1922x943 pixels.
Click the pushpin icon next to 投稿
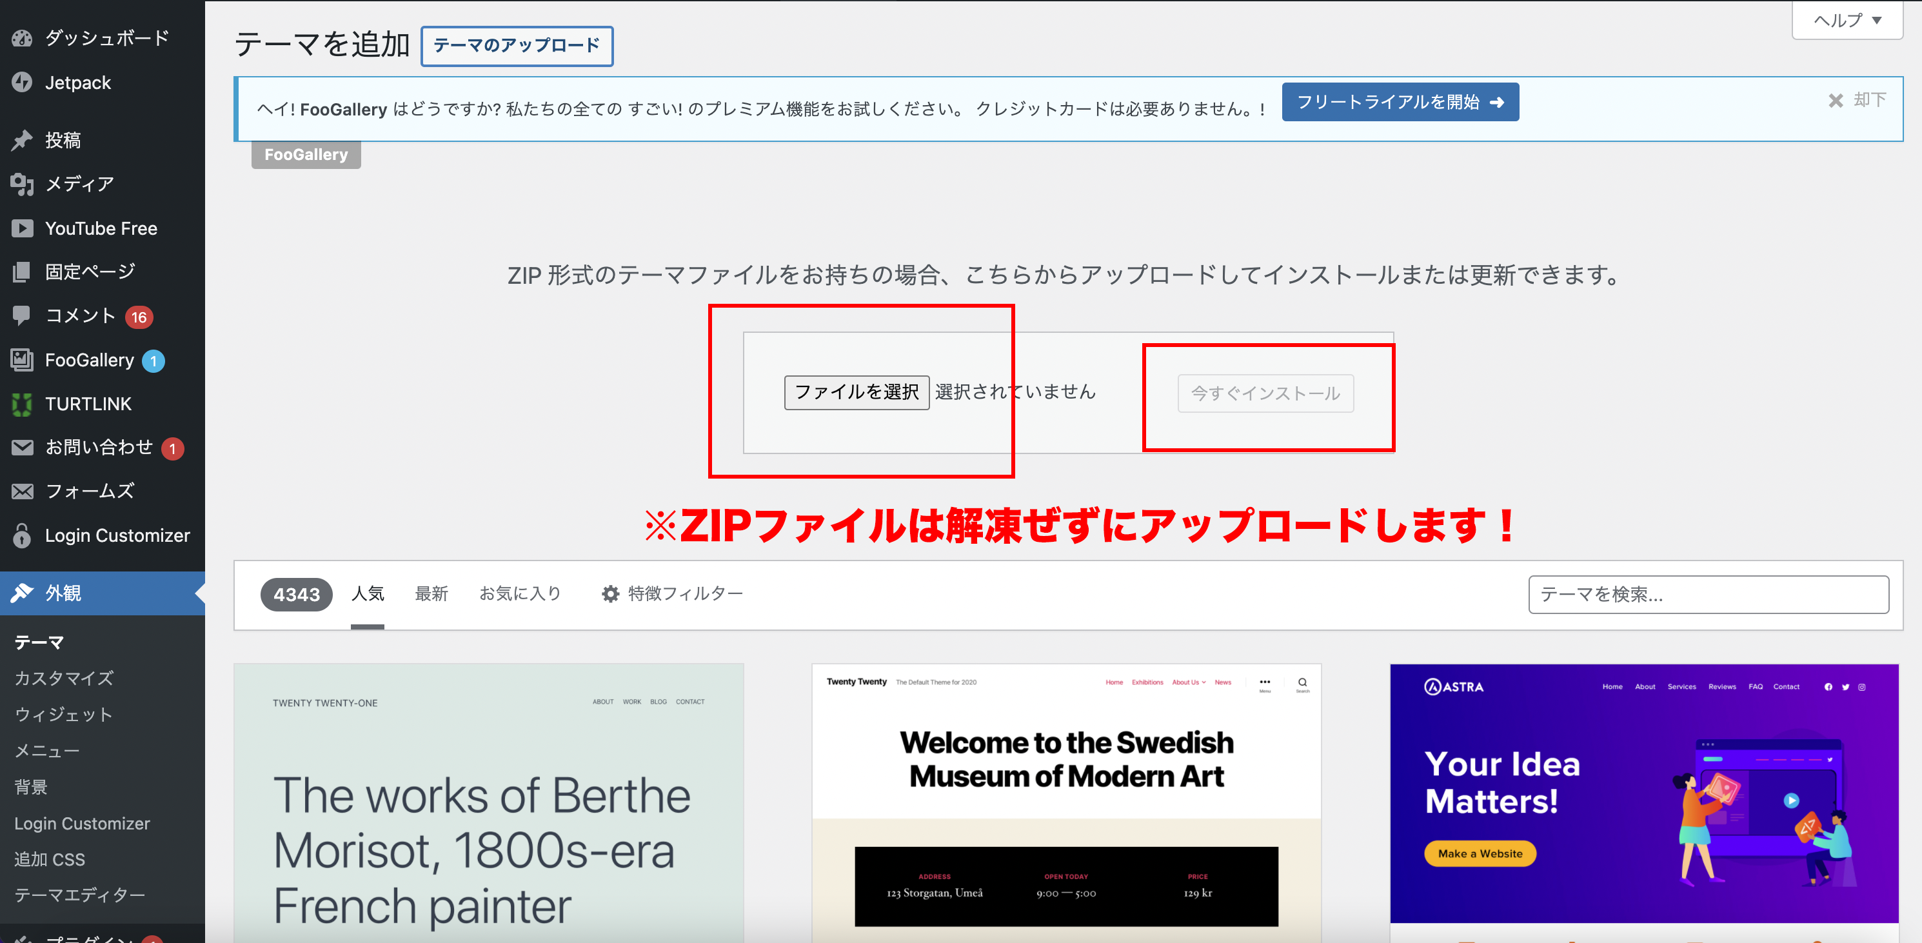[23, 139]
